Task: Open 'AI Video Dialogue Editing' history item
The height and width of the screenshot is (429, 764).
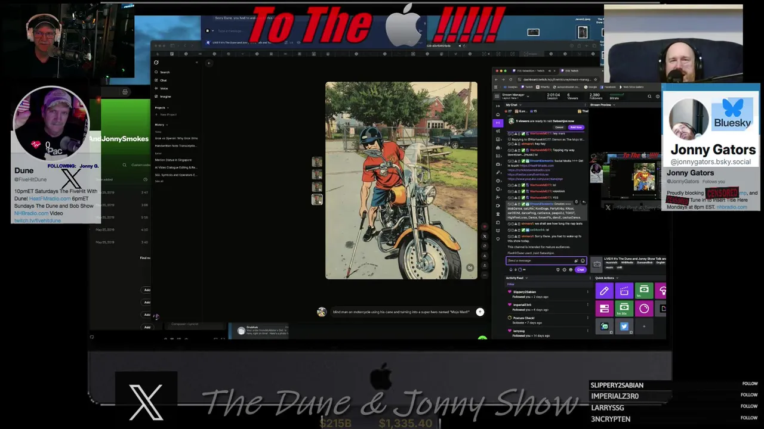Action: pyautogui.click(x=176, y=167)
